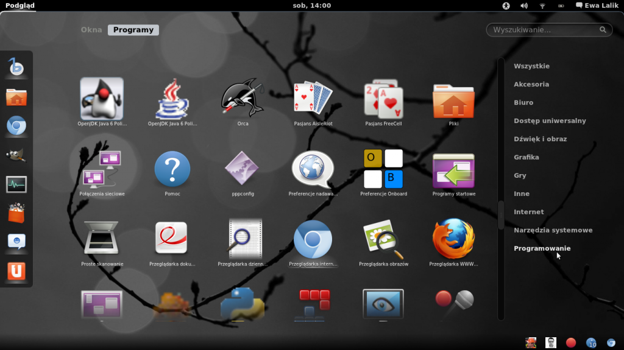
Task: Filter by Programowanie category
Action: pyautogui.click(x=542, y=248)
